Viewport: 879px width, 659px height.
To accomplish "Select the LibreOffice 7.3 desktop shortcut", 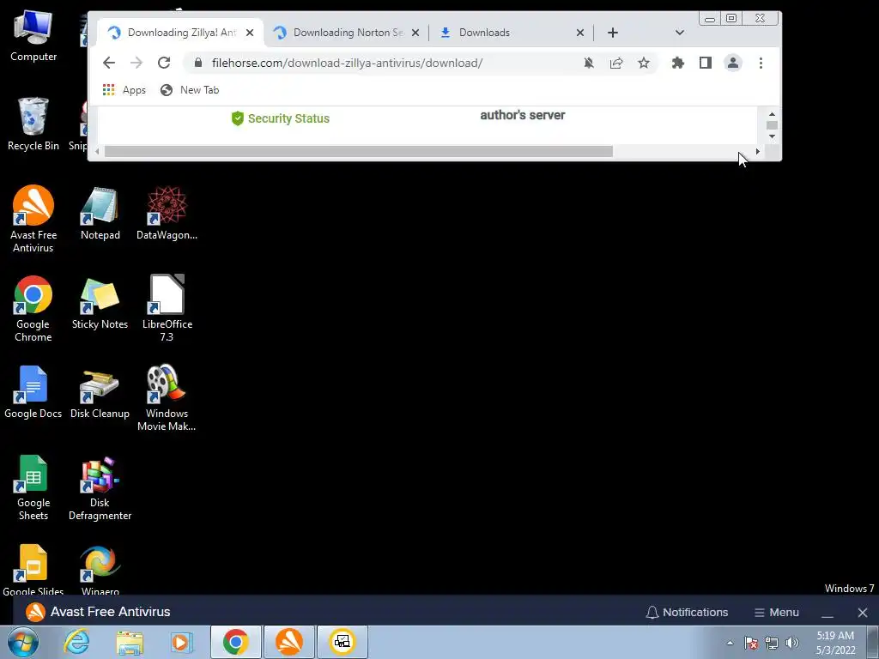I will [167, 308].
